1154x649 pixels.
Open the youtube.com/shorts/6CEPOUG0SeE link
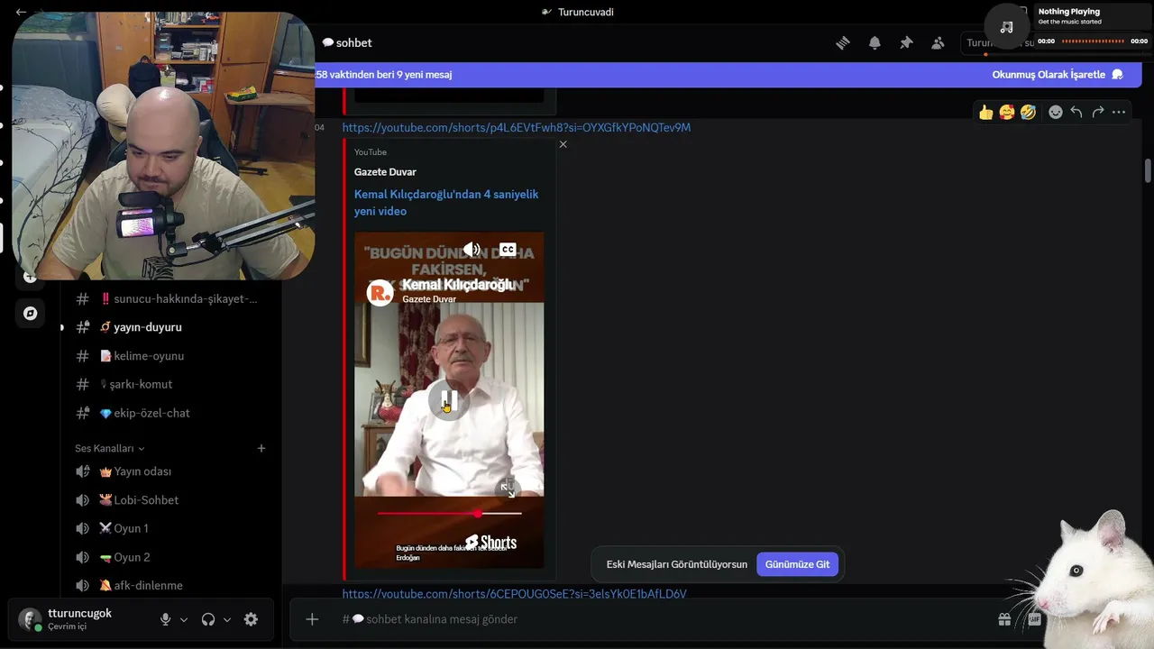(x=514, y=594)
